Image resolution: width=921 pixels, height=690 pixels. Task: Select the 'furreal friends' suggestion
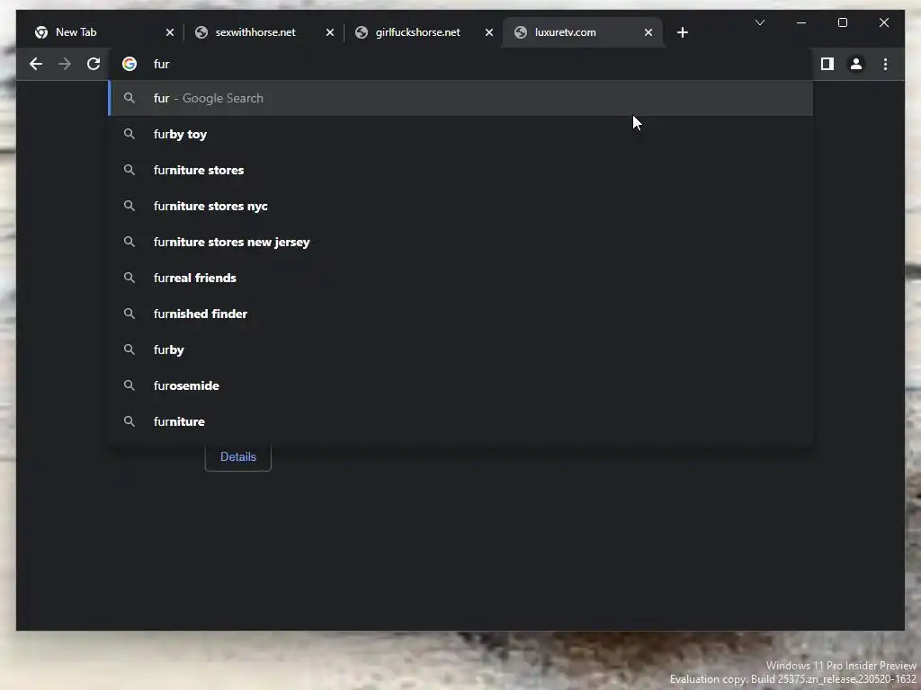[461, 278]
